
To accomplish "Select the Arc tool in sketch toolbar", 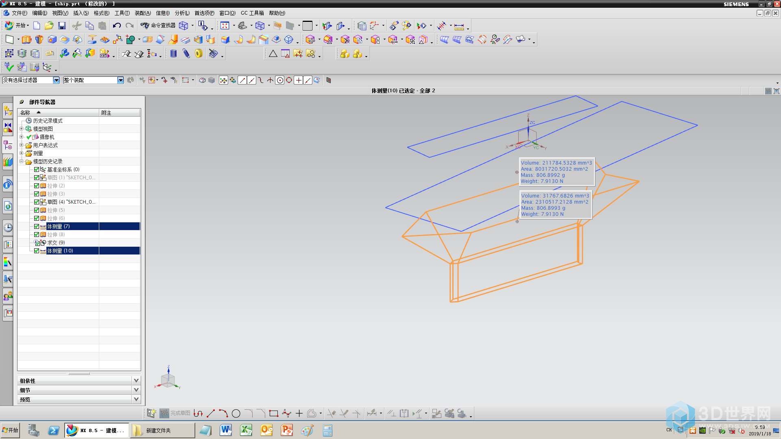I will tap(223, 413).
